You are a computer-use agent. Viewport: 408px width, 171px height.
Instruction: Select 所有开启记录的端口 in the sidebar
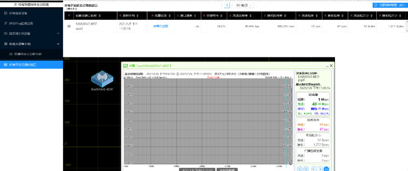31,65
